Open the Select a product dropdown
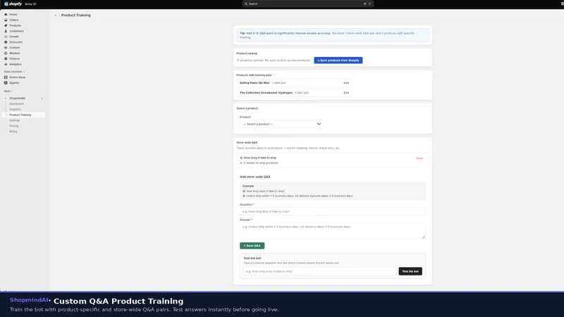564x317 pixels. click(281, 124)
